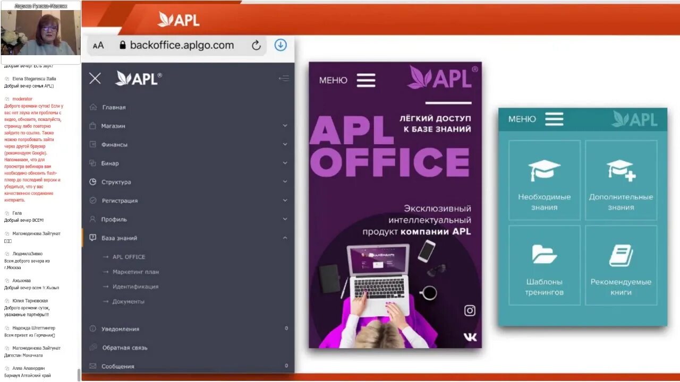Open the Регистрация menu item

coord(120,201)
